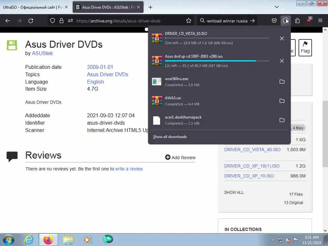Cancel the Asus dvd xp cd download
Image resolution: width=328 pixels, height=246 pixels.
(x=282, y=61)
